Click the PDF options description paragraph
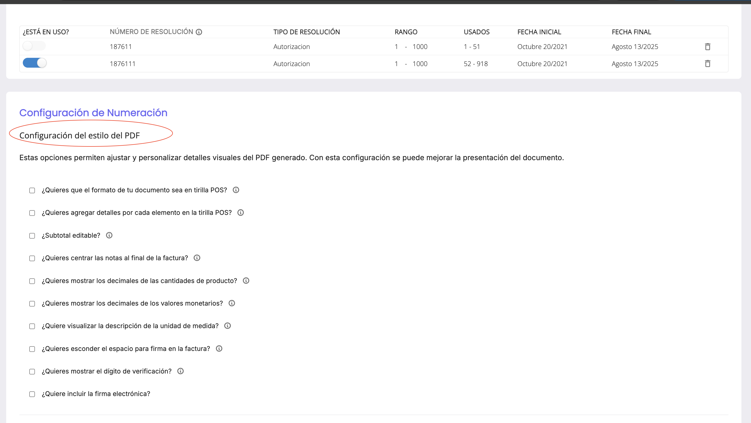The width and height of the screenshot is (751, 423). [292, 158]
